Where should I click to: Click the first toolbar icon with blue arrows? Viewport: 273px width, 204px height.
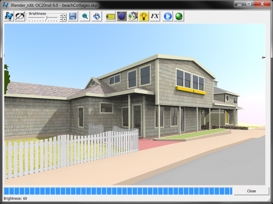coord(9,16)
